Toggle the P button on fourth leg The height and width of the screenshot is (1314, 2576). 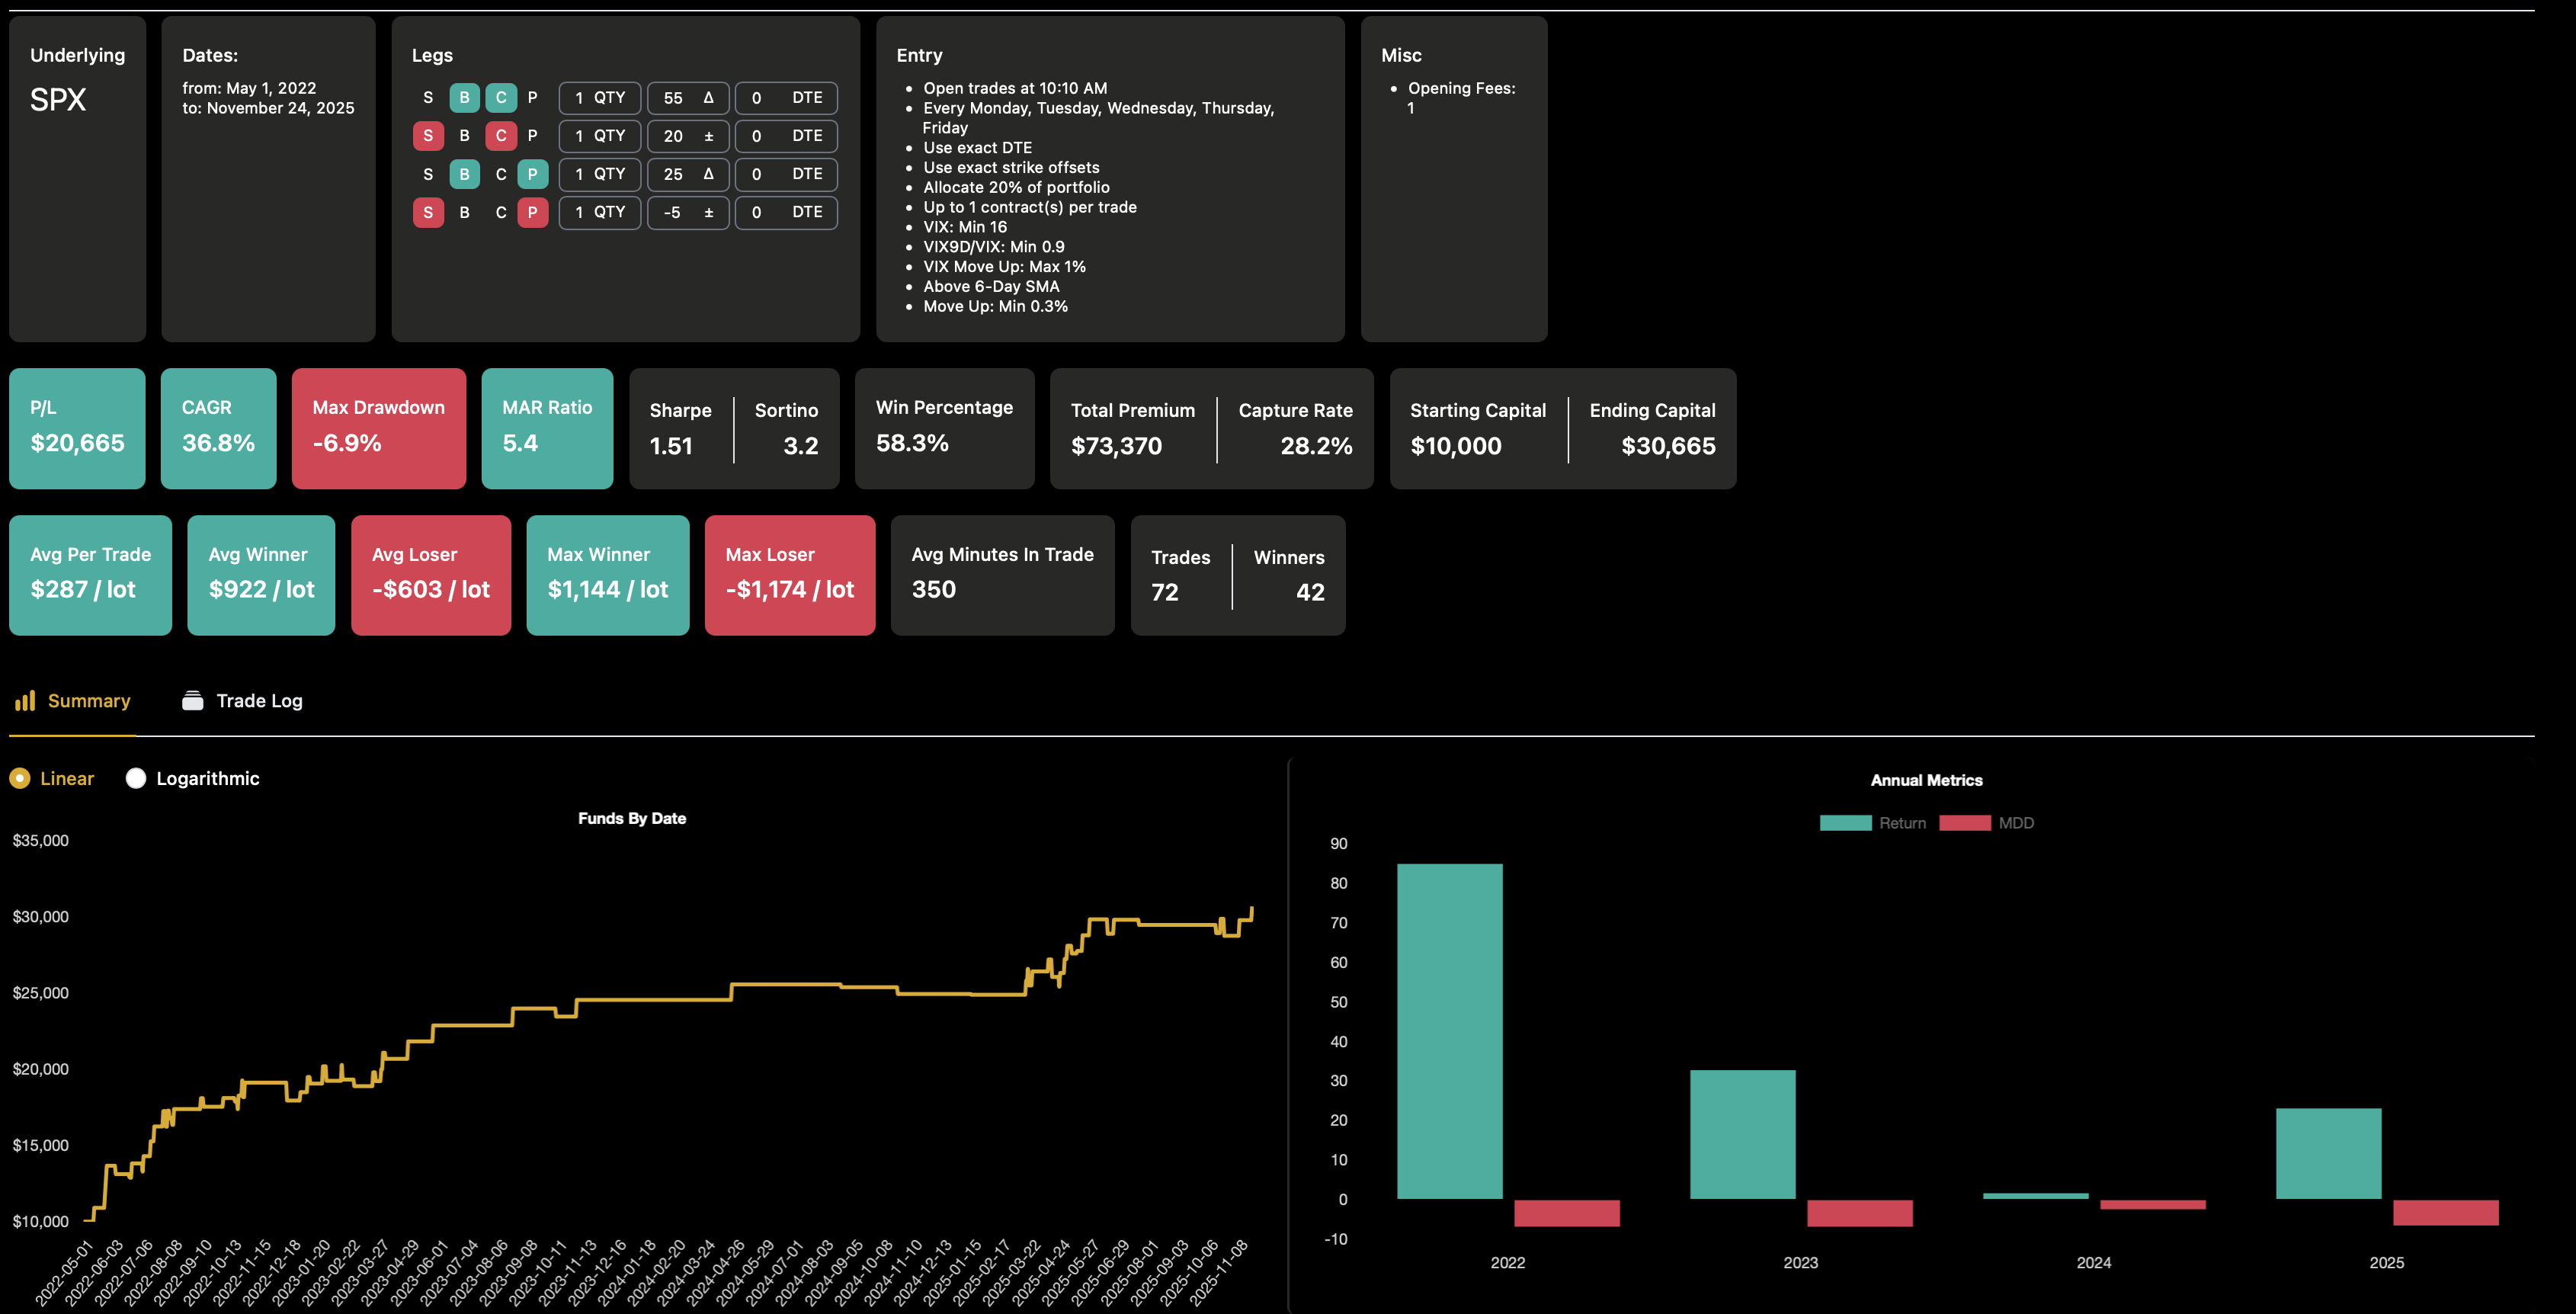[x=532, y=212]
